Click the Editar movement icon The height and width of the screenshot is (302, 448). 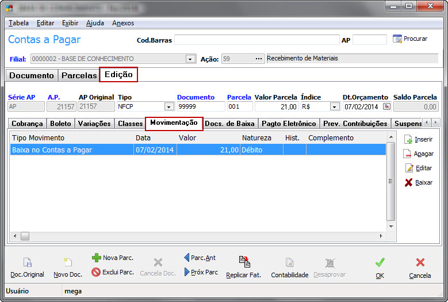408,168
